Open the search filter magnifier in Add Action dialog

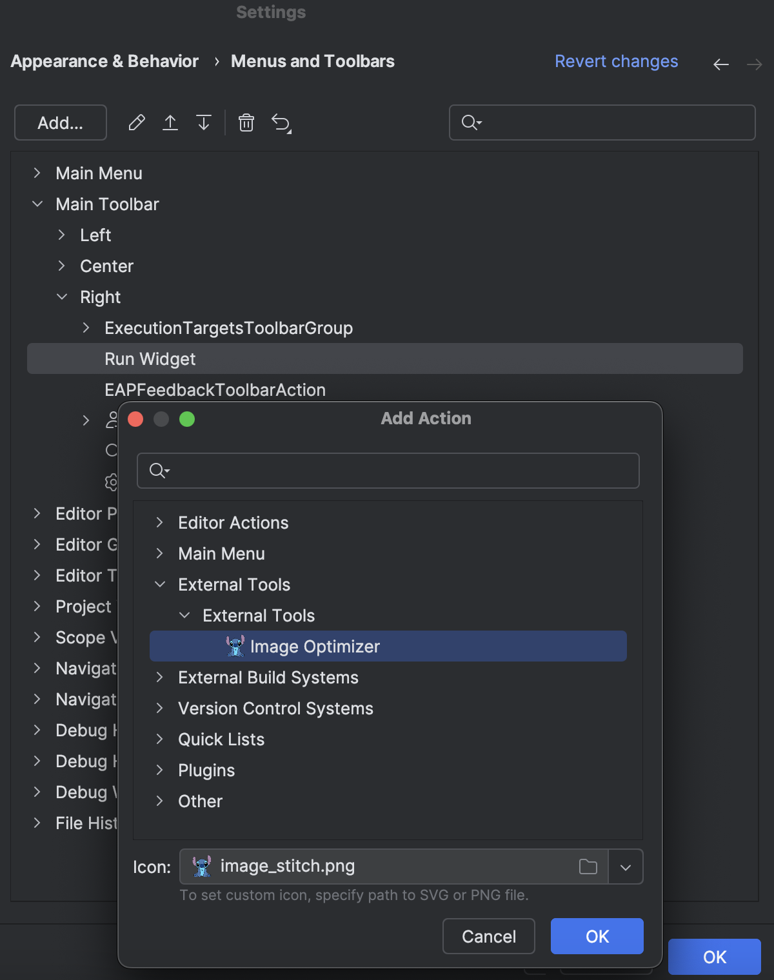pos(157,471)
